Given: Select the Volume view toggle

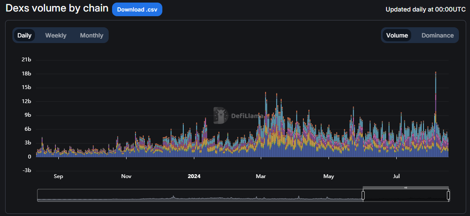Looking at the screenshot, I should click(x=397, y=35).
